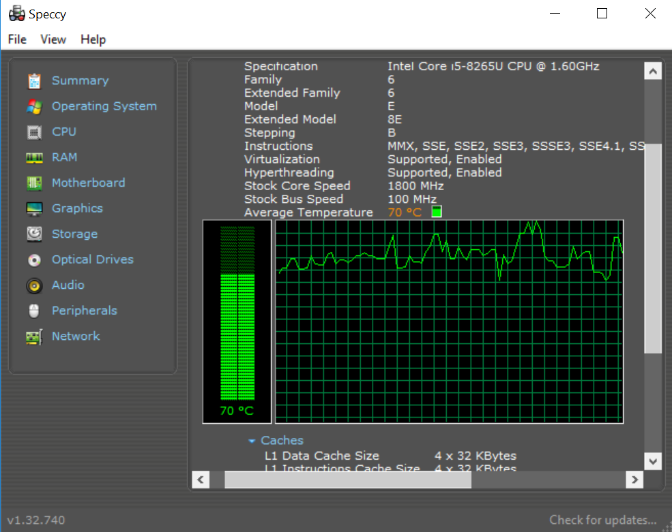672x532 pixels.
Task: Click the RAM memory stick icon
Action: [34, 158]
